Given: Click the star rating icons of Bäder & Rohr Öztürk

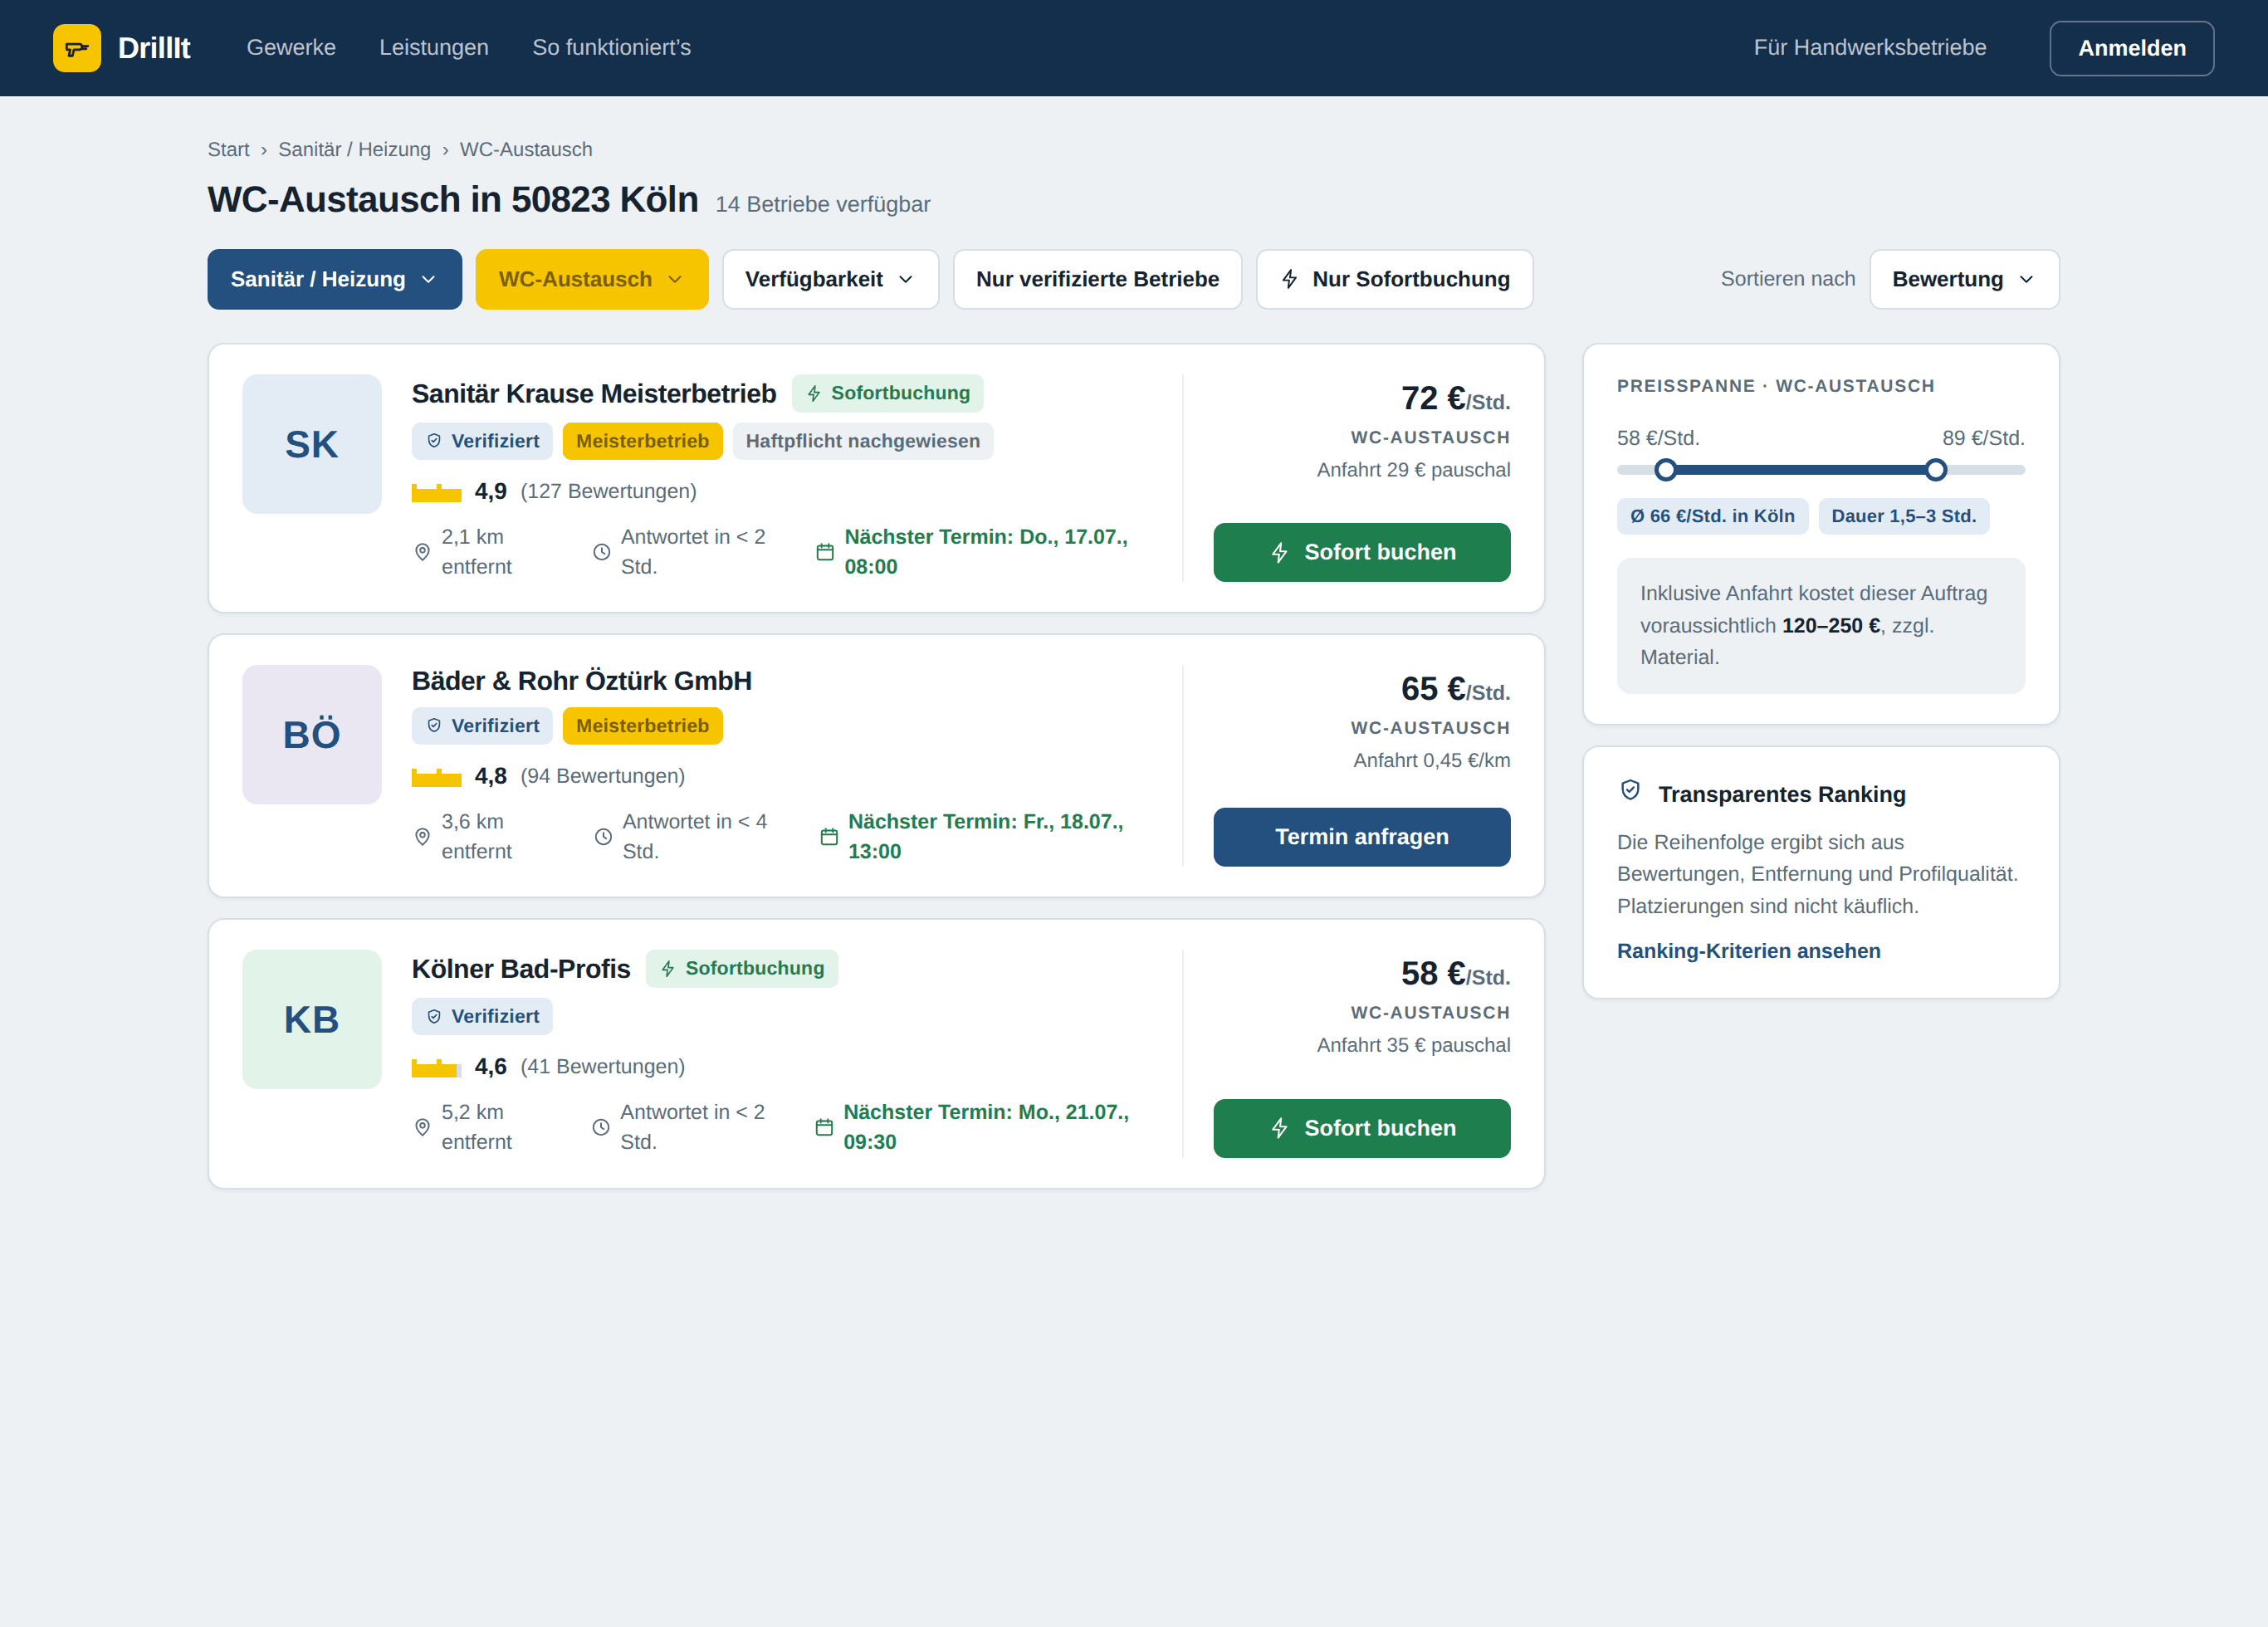Looking at the screenshot, I should [x=436, y=777].
